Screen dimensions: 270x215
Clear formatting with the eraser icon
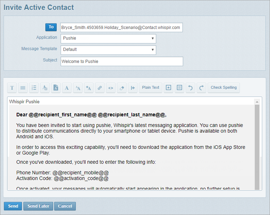122,88
